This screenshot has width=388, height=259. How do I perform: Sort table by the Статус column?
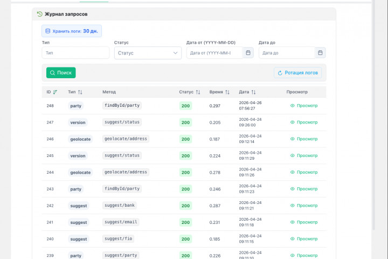pyautogui.click(x=198, y=92)
